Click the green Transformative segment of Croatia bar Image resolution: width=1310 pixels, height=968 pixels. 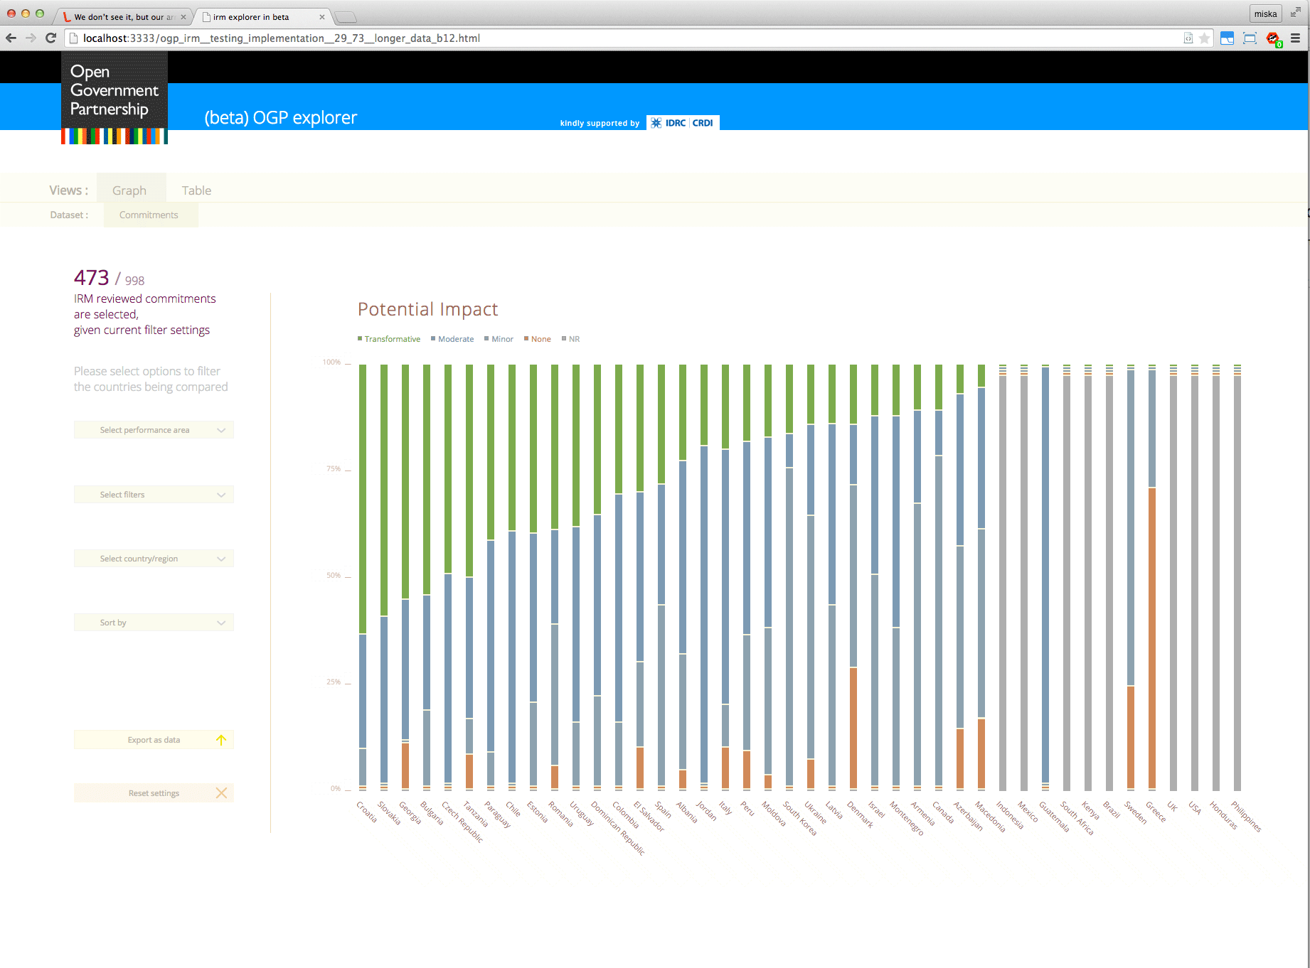click(363, 498)
